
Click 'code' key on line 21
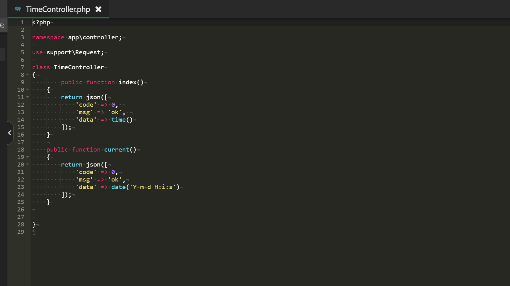(x=86, y=172)
